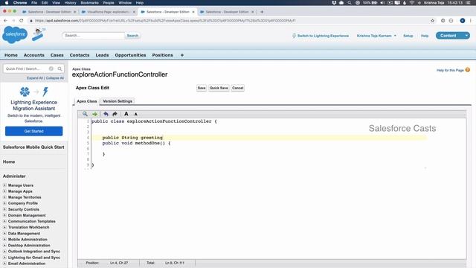Switch to Visualforce Page browser tab

pos(108,12)
